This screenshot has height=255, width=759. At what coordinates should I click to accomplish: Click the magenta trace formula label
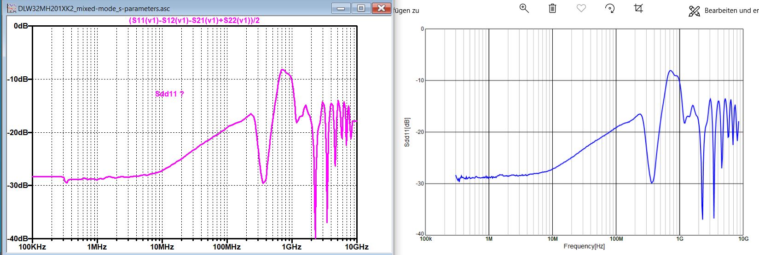click(194, 20)
